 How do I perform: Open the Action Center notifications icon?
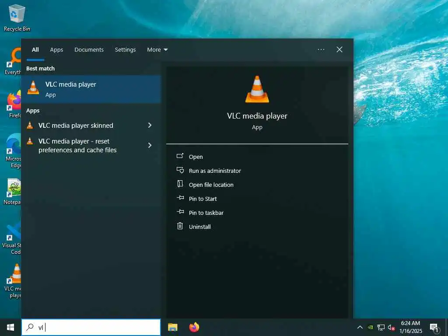click(x=434, y=328)
